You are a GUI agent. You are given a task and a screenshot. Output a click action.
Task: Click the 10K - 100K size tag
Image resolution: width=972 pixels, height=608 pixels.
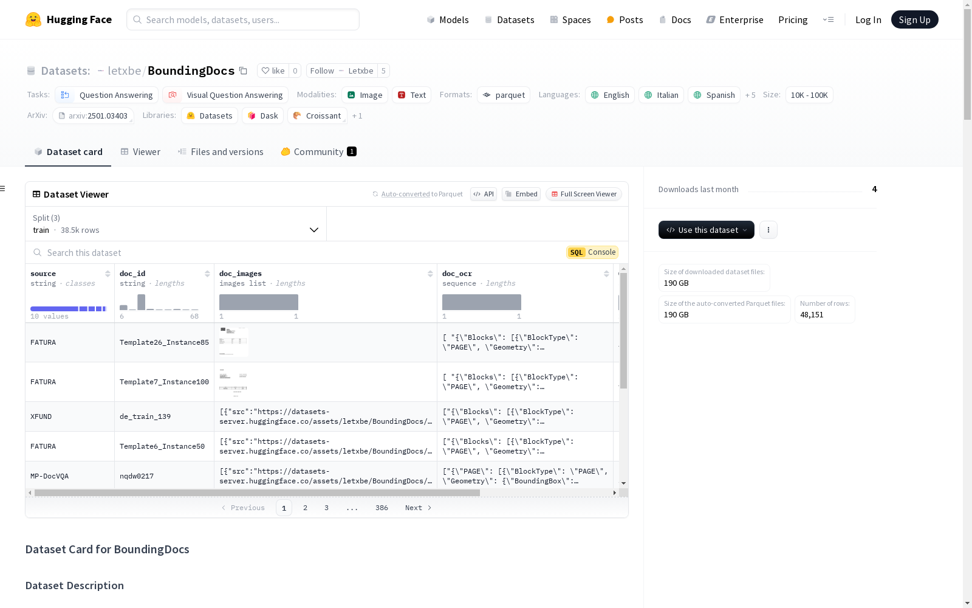pyautogui.click(x=809, y=95)
